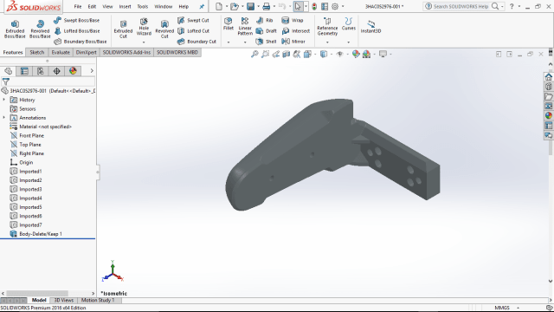Screen dimensions: 554x312
Task: Open the Edit menu
Action: [x=92, y=6]
